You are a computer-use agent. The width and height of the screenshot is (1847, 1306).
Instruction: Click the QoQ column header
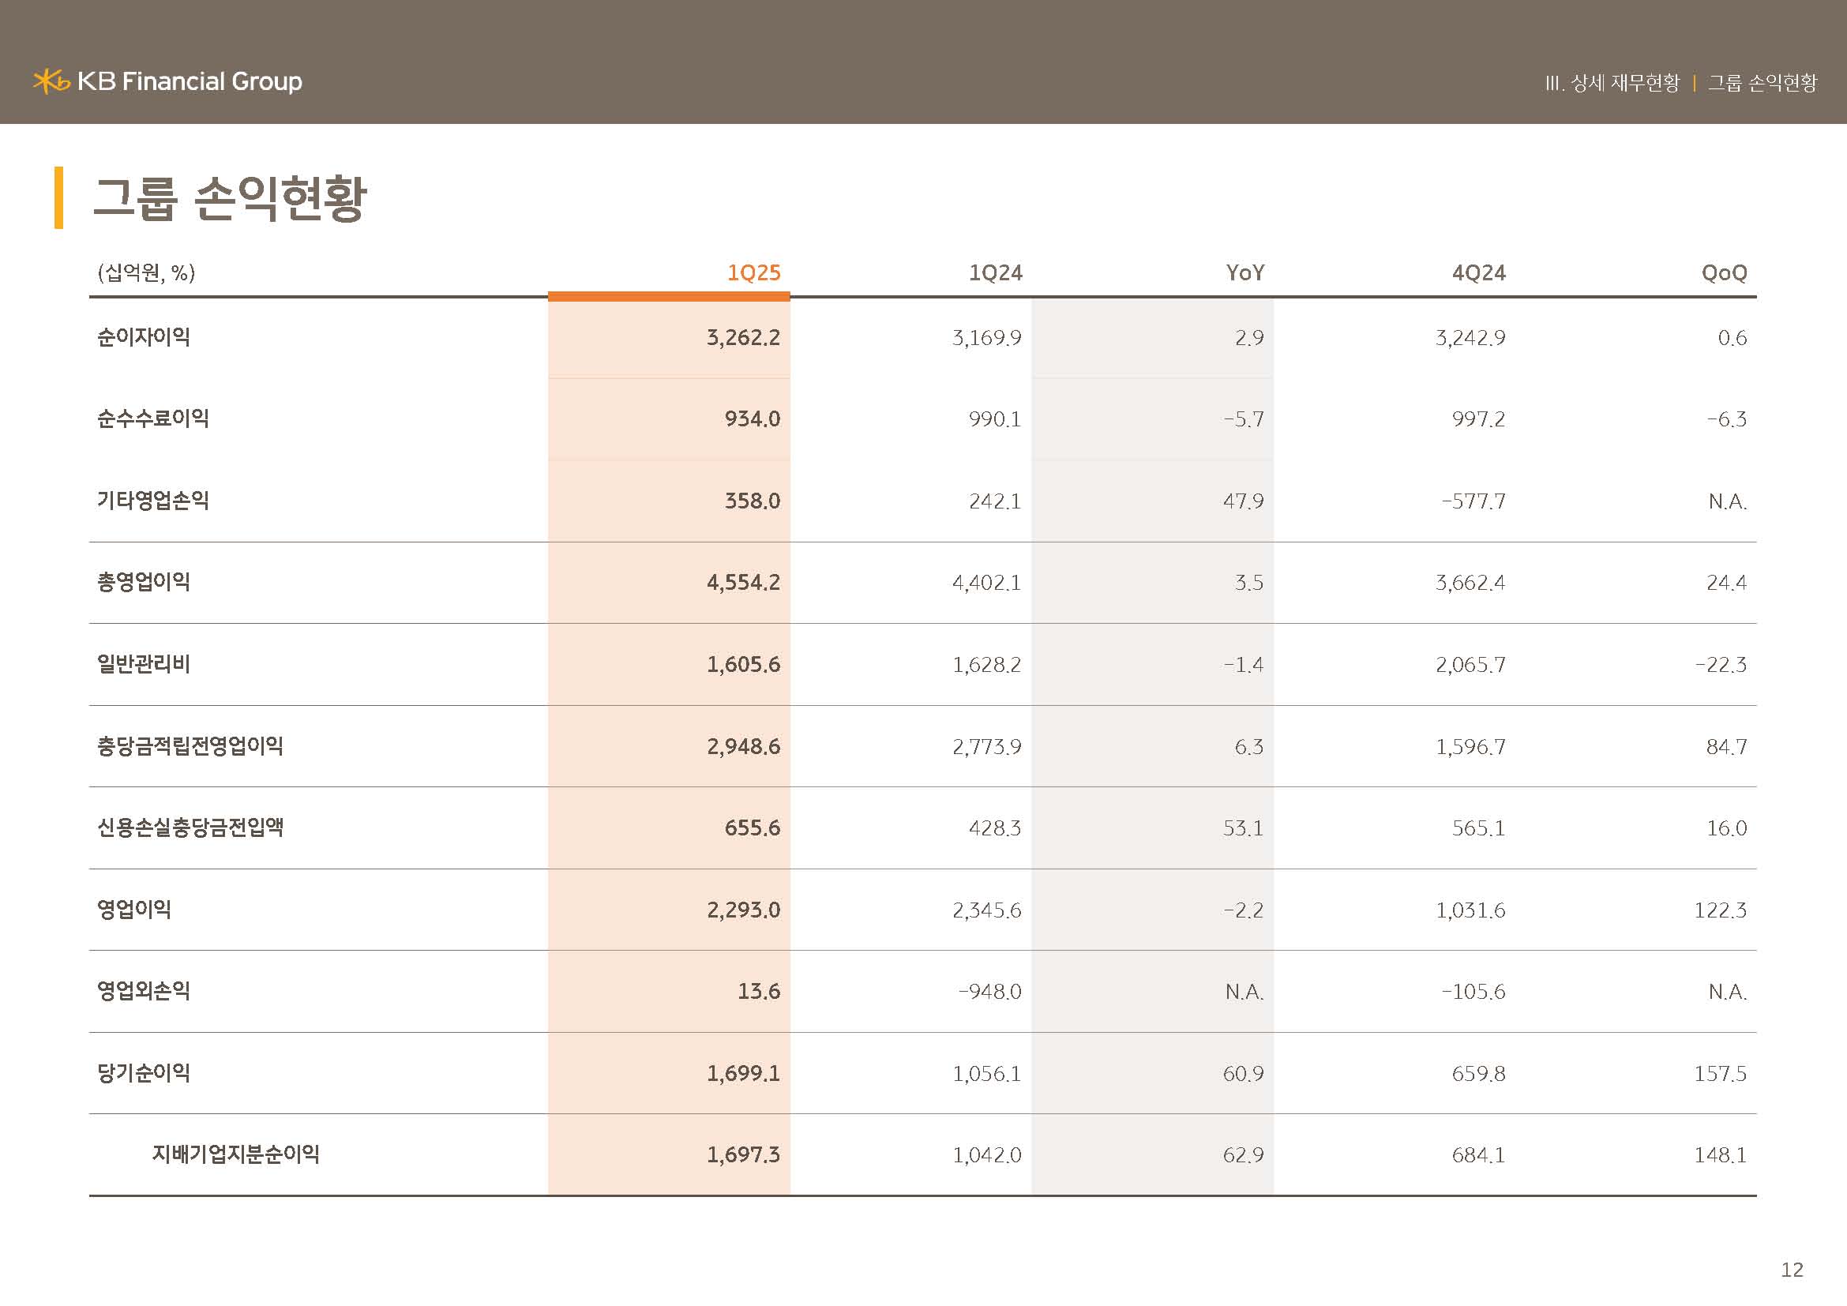(x=1723, y=272)
